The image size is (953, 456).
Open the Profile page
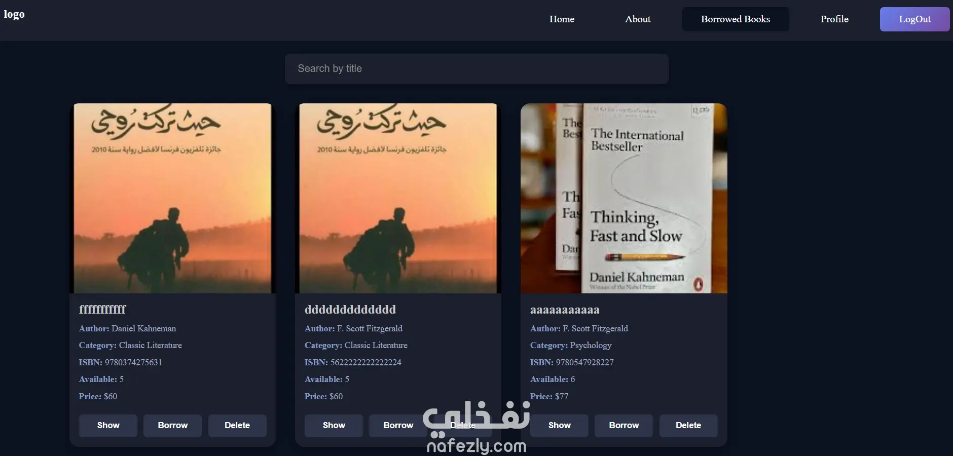click(x=834, y=19)
